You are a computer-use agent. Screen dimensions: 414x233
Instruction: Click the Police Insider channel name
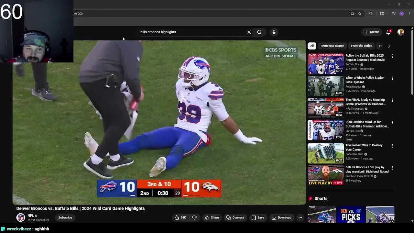point(353,87)
